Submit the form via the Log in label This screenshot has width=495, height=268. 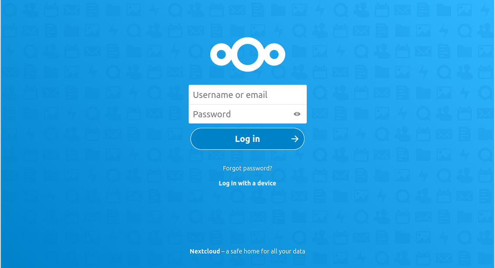point(247,139)
